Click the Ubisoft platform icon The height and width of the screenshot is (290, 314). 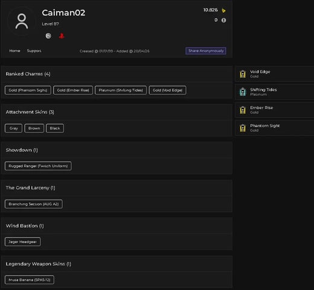(48, 36)
